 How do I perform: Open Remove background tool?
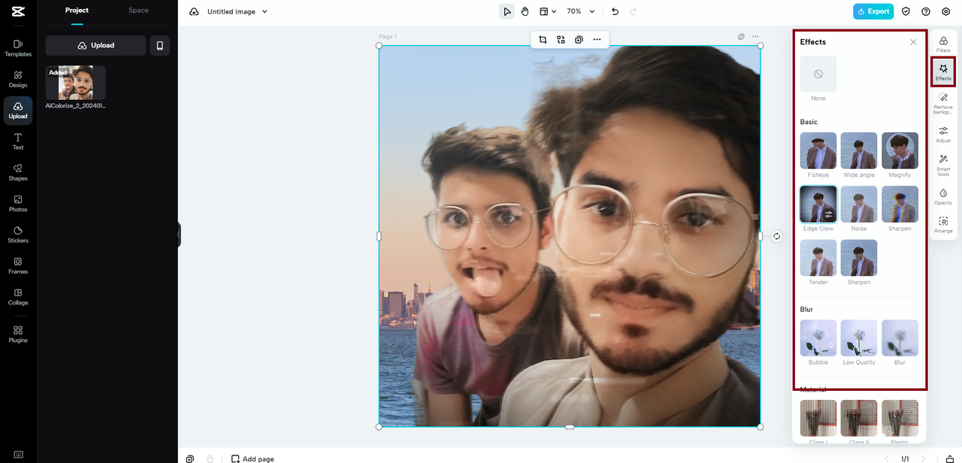point(943,103)
